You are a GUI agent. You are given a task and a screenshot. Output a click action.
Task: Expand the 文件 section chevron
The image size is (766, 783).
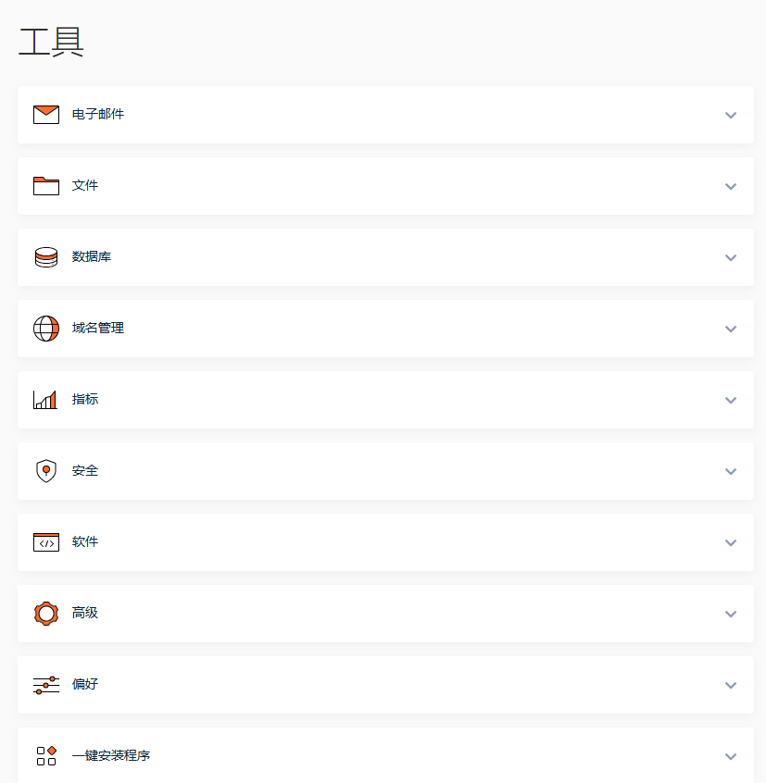coord(731,187)
